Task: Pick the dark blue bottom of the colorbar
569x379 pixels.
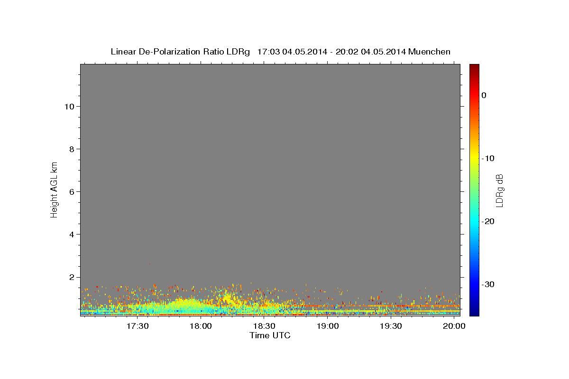Action: (474, 312)
